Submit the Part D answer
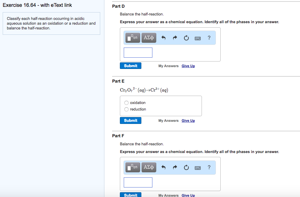The width and height of the screenshot is (300, 197). point(130,66)
